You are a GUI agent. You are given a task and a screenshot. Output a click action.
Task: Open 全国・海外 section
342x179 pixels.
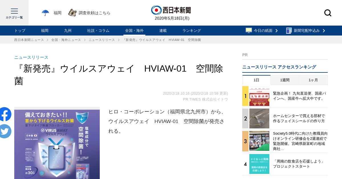135,31
